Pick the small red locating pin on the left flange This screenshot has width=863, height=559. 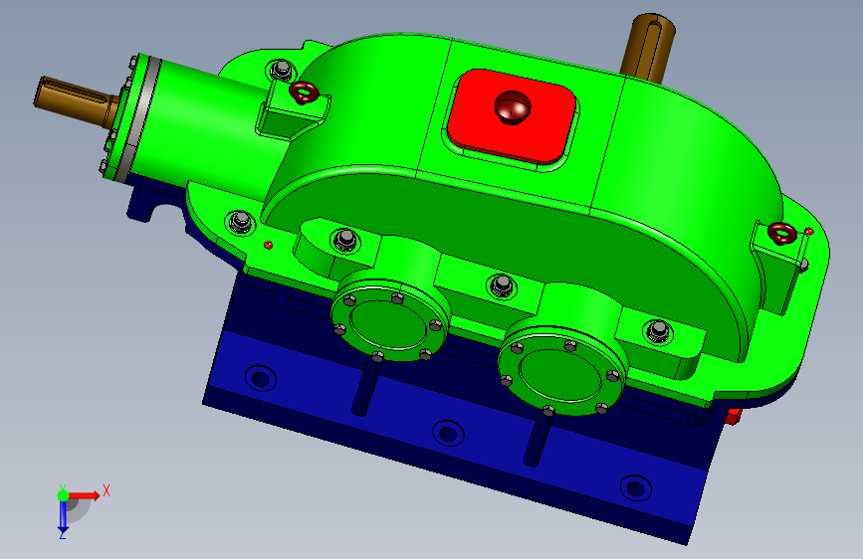(x=268, y=245)
